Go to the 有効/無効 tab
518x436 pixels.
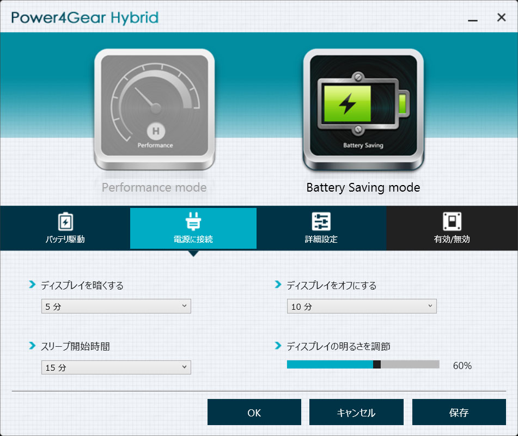452,228
